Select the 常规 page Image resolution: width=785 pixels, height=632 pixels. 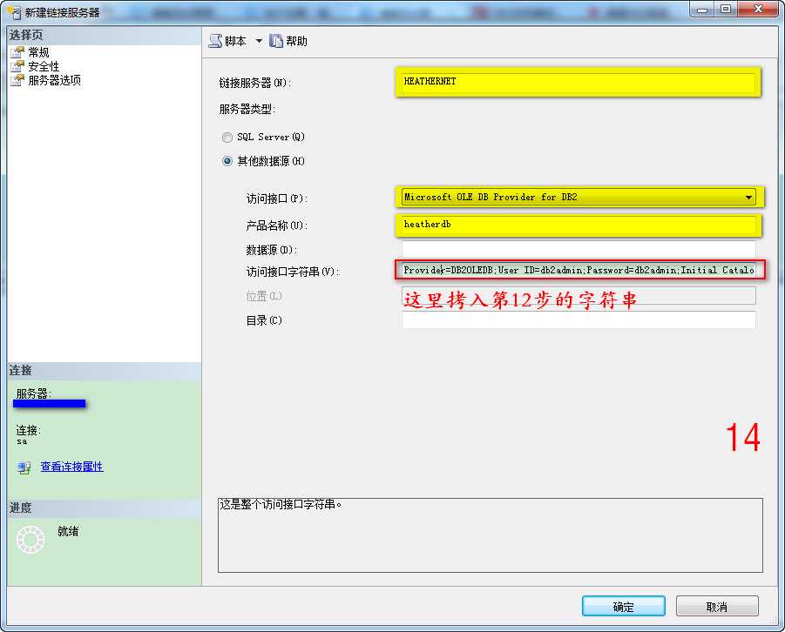(38, 52)
